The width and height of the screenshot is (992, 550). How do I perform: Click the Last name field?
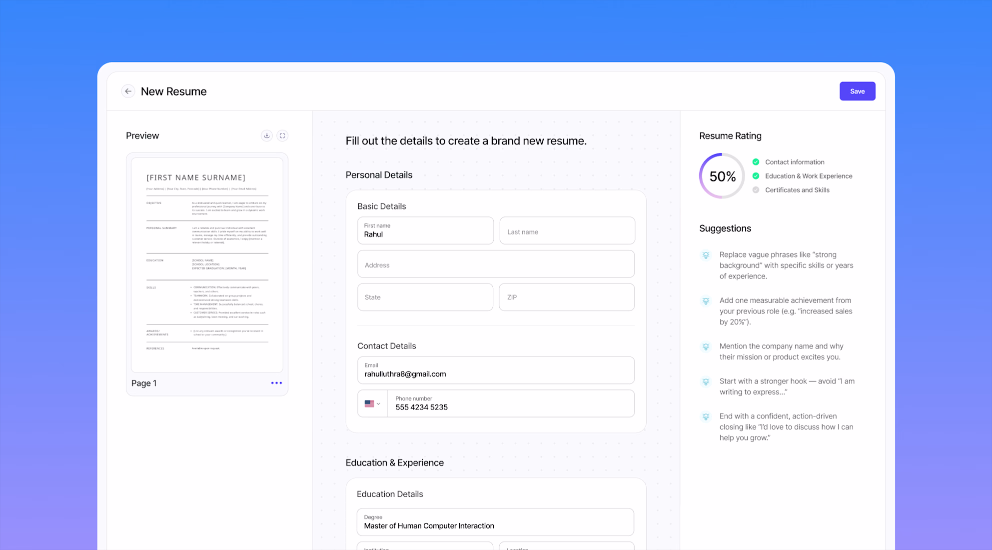point(567,231)
